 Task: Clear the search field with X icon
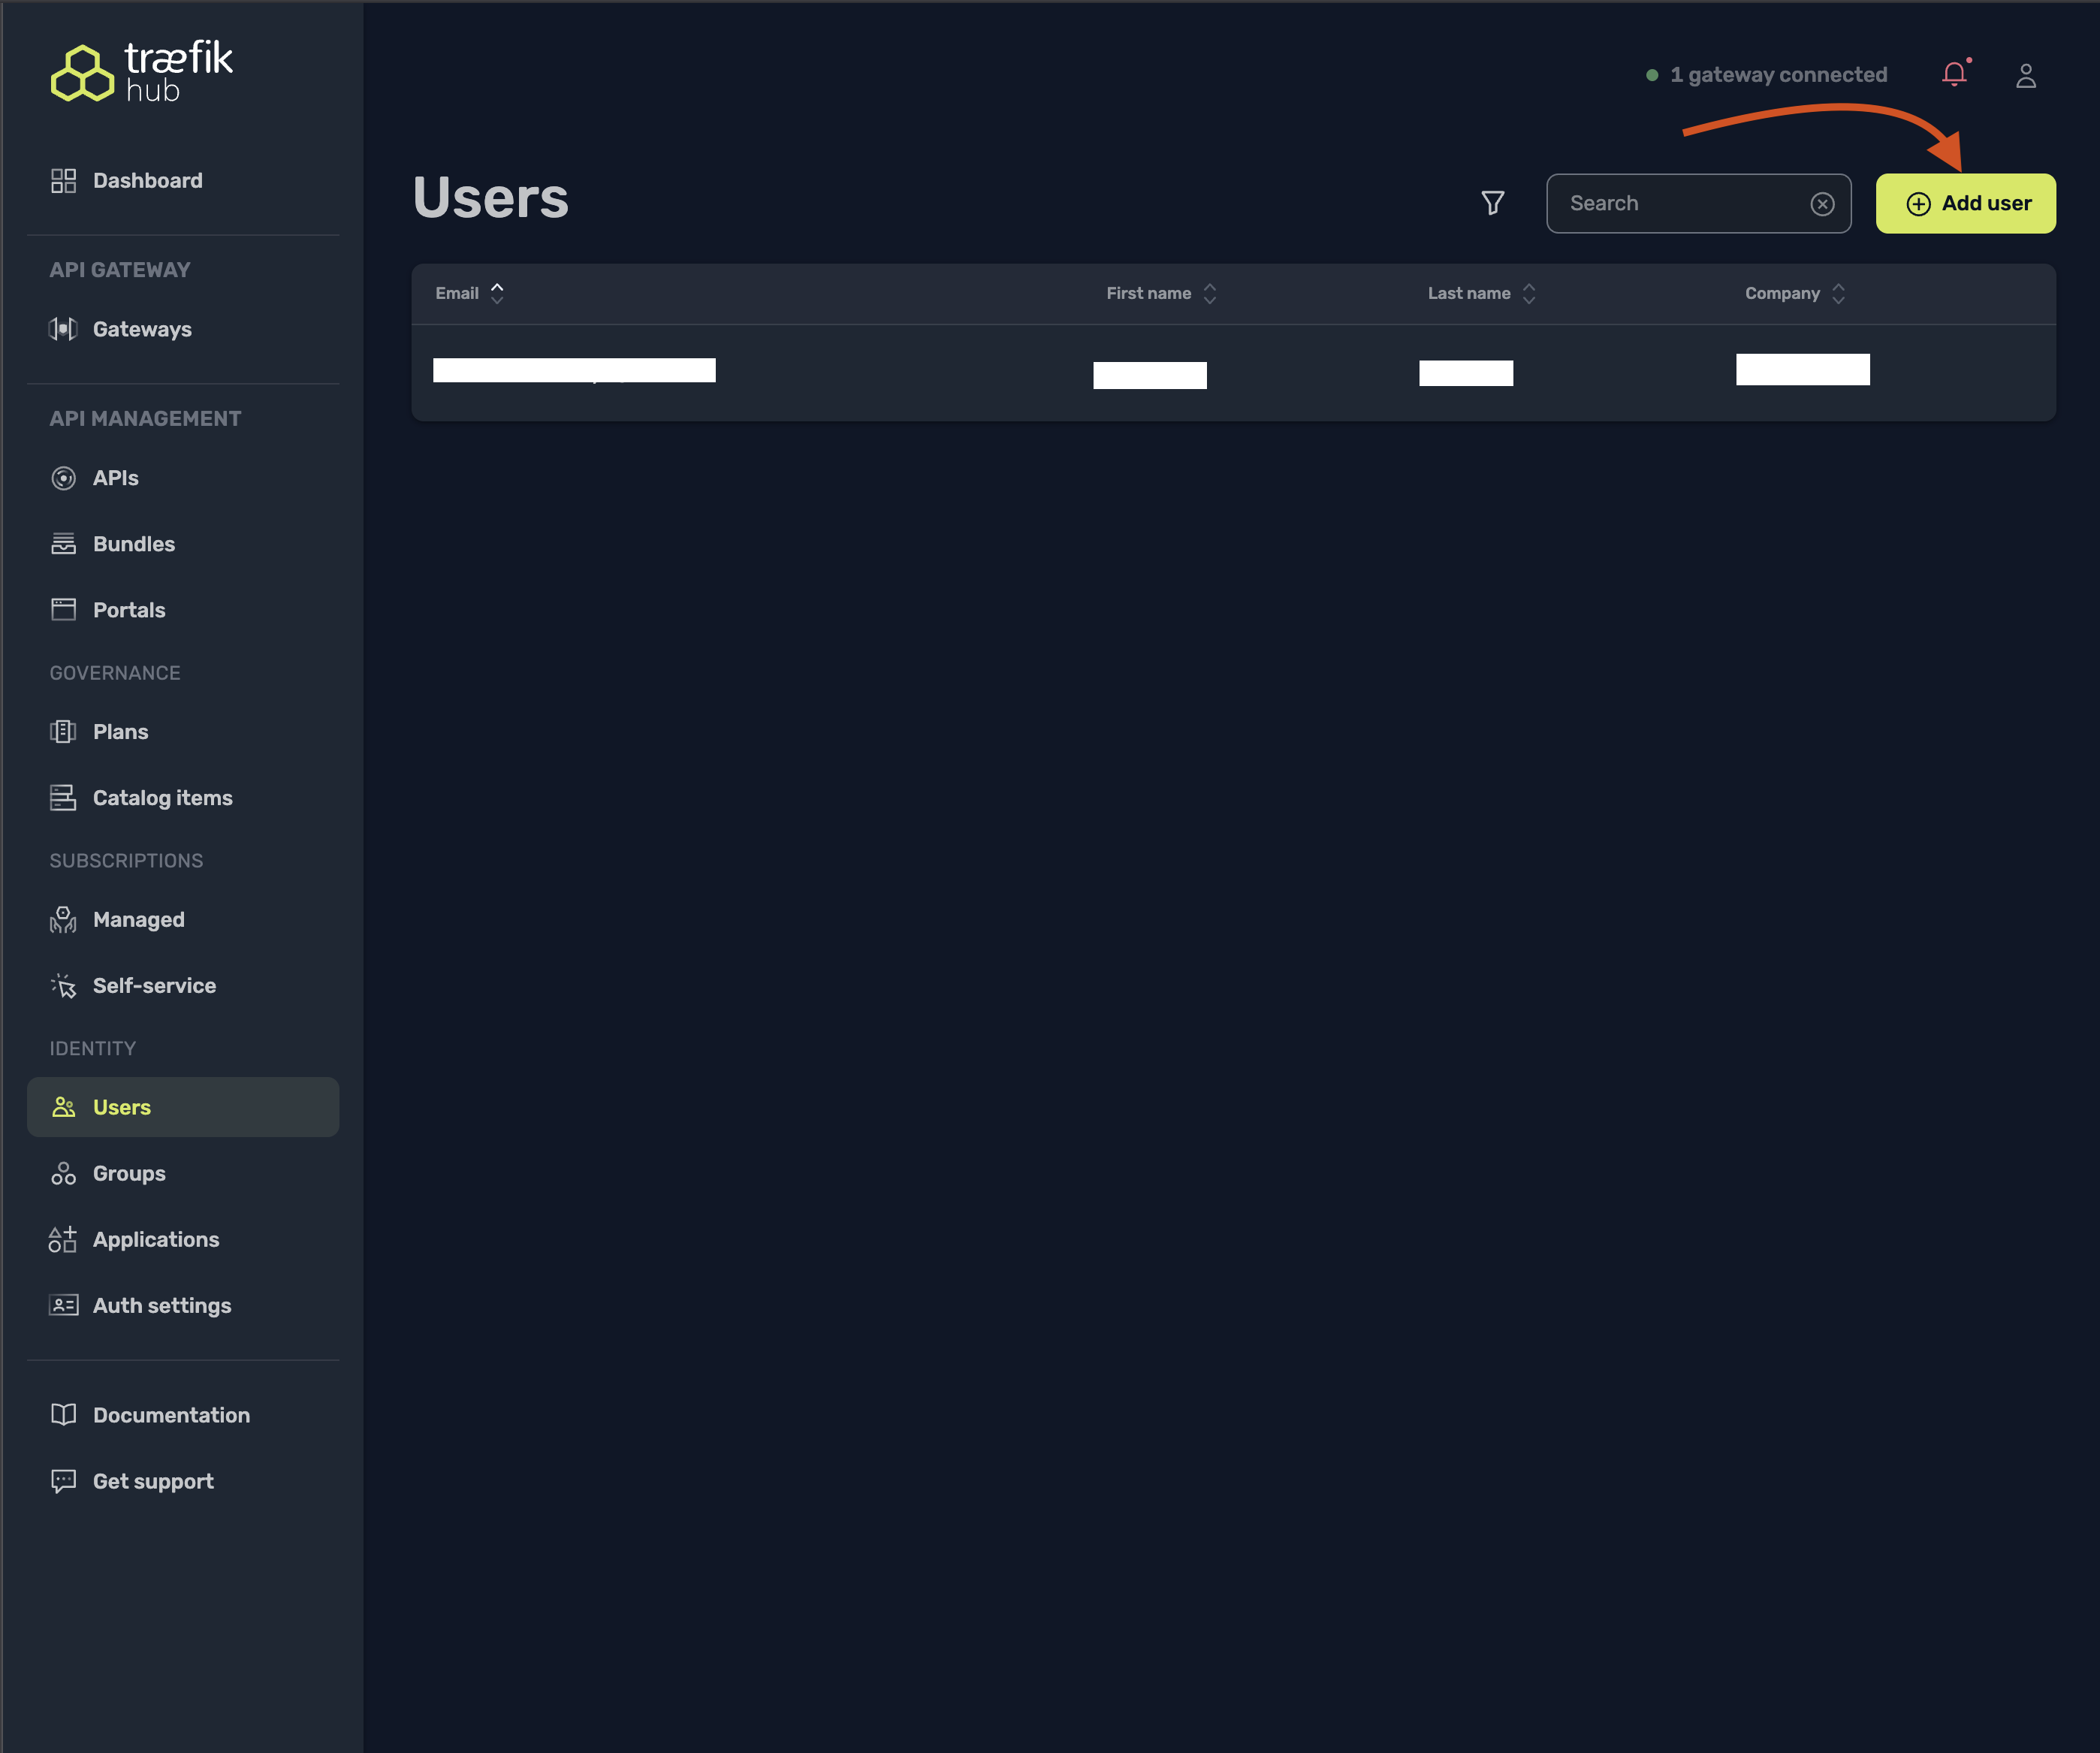click(1822, 204)
